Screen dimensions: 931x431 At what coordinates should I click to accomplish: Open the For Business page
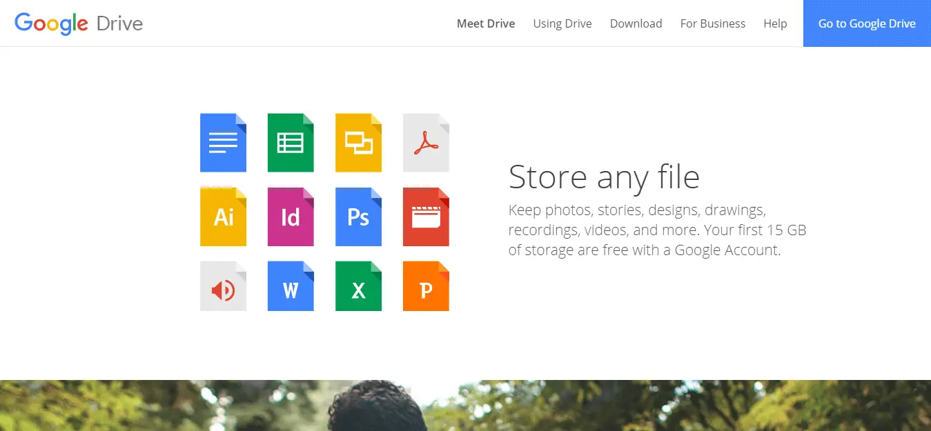click(x=713, y=23)
